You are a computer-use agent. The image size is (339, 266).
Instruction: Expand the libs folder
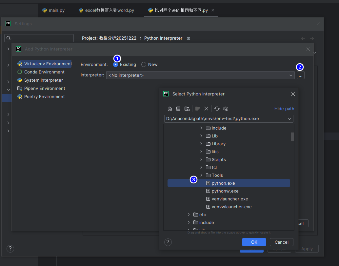(x=201, y=152)
